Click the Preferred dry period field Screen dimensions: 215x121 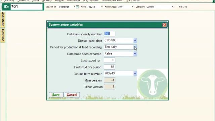click(x=110, y=67)
